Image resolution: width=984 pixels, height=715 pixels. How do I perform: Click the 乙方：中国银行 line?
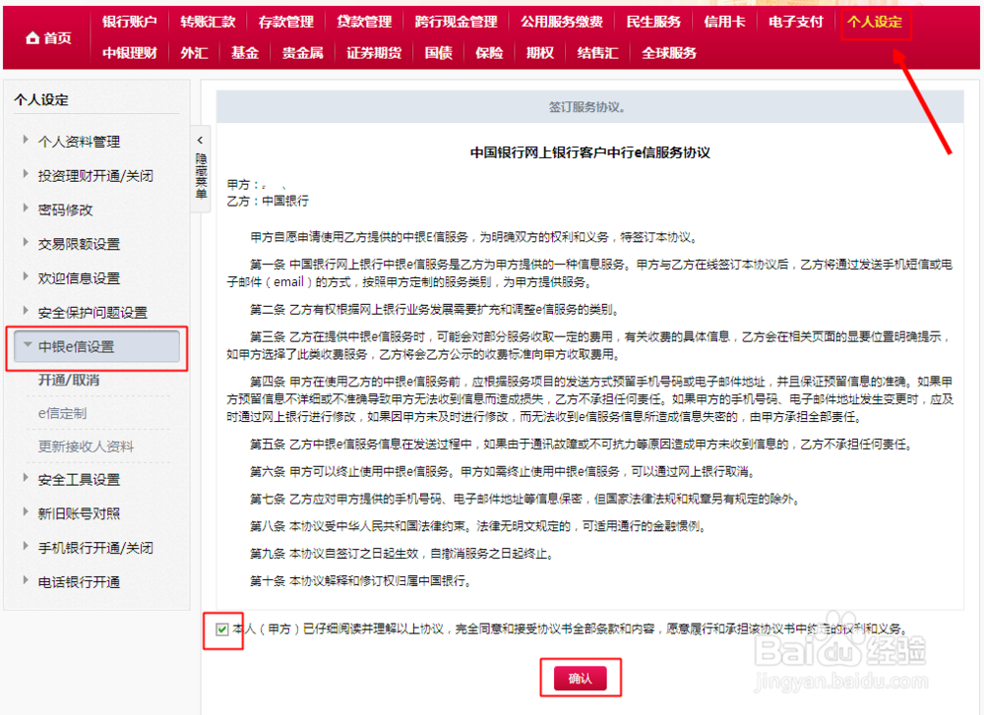268,201
